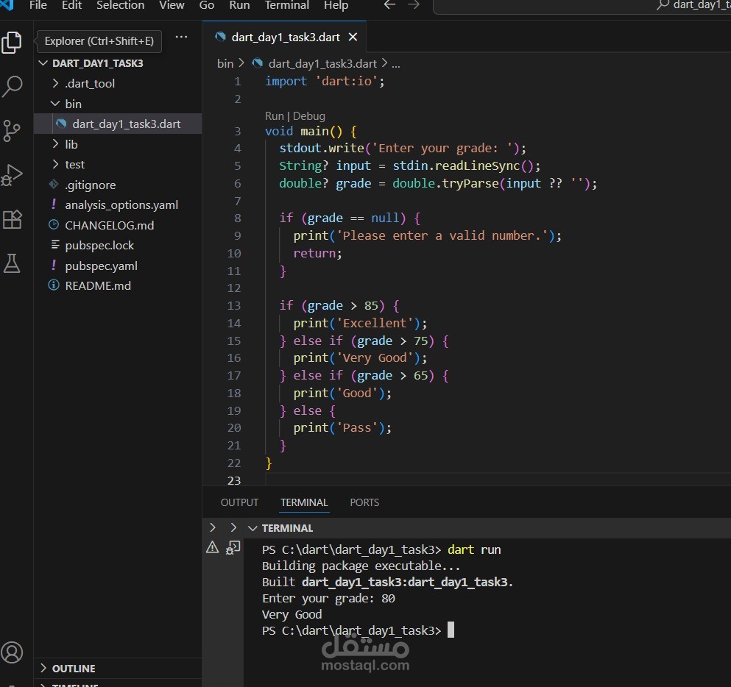Click 'Building package executable...' terminal line
Image resolution: width=731 pixels, height=687 pixels.
pos(361,566)
